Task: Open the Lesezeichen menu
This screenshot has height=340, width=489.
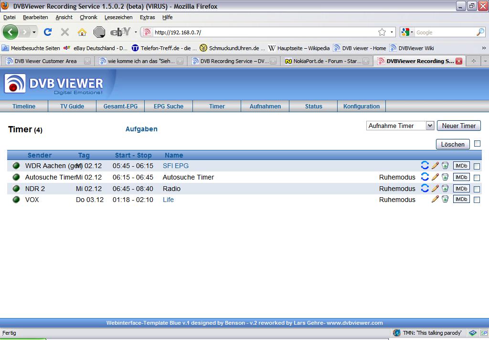Action: coord(118,17)
